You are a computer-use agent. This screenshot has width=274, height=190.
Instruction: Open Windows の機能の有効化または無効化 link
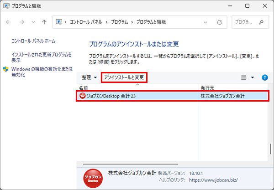[x=42, y=72]
